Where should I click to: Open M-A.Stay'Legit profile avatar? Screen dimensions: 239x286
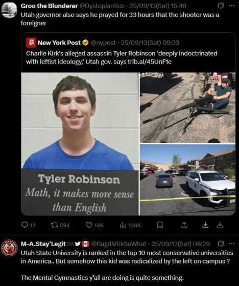(x=9, y=248)
